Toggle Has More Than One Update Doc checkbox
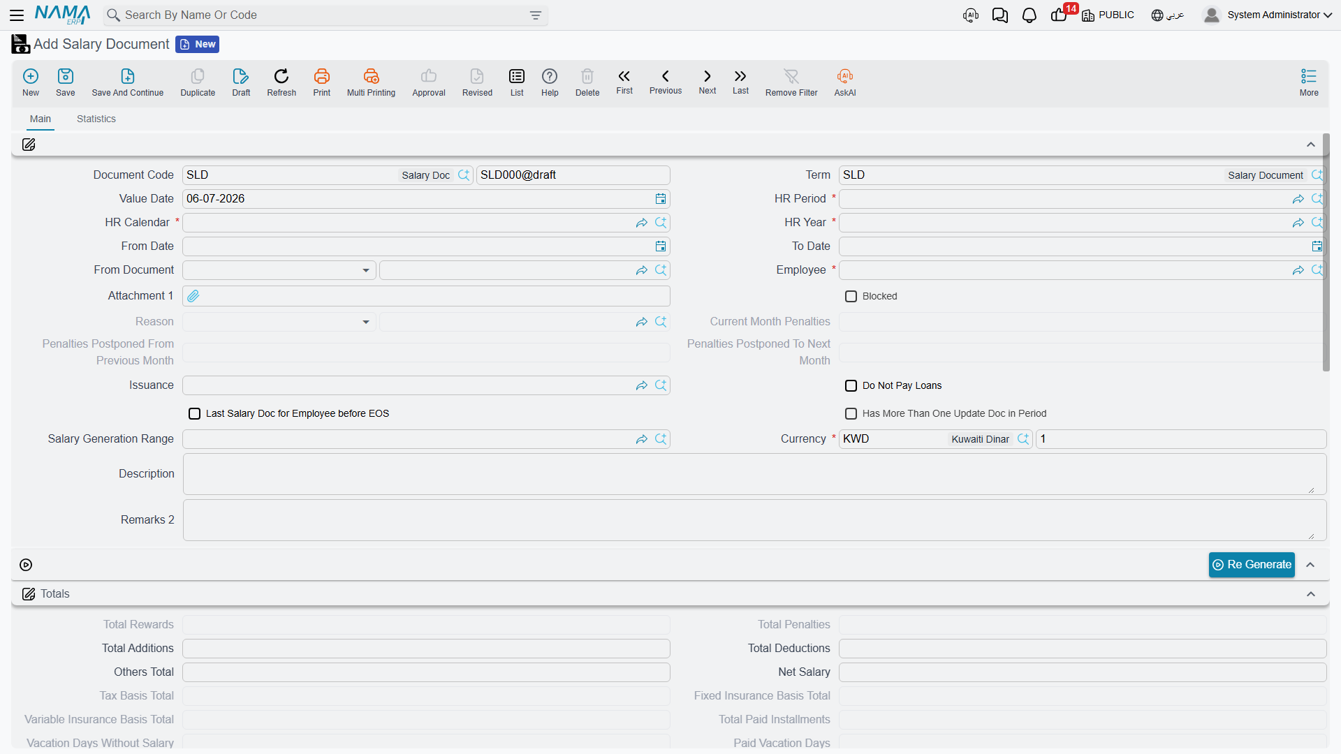 click(x=851, y=414)
